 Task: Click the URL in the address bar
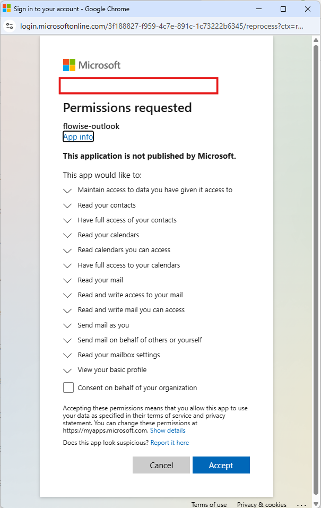159,25
